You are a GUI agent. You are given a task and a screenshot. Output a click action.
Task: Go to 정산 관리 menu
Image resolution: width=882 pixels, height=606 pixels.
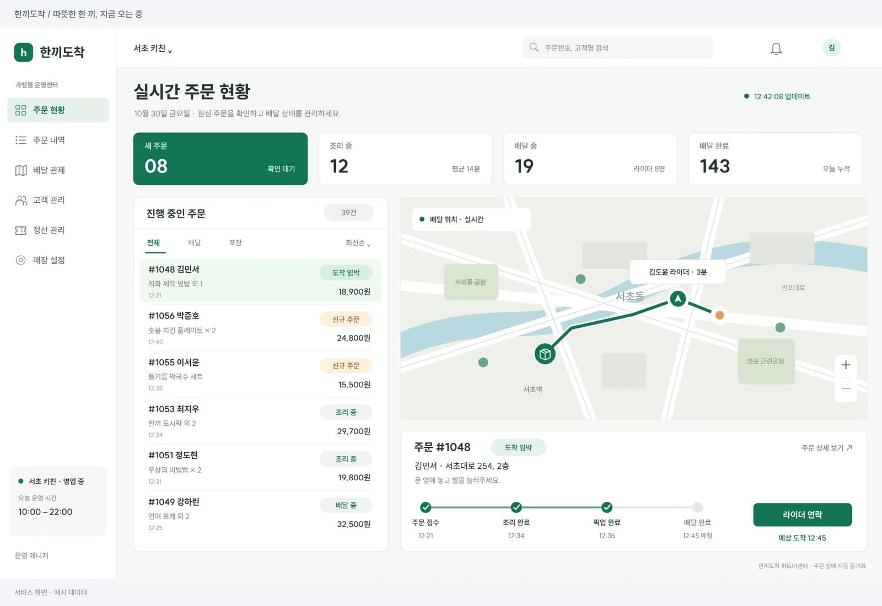click(x=58, y=230)
